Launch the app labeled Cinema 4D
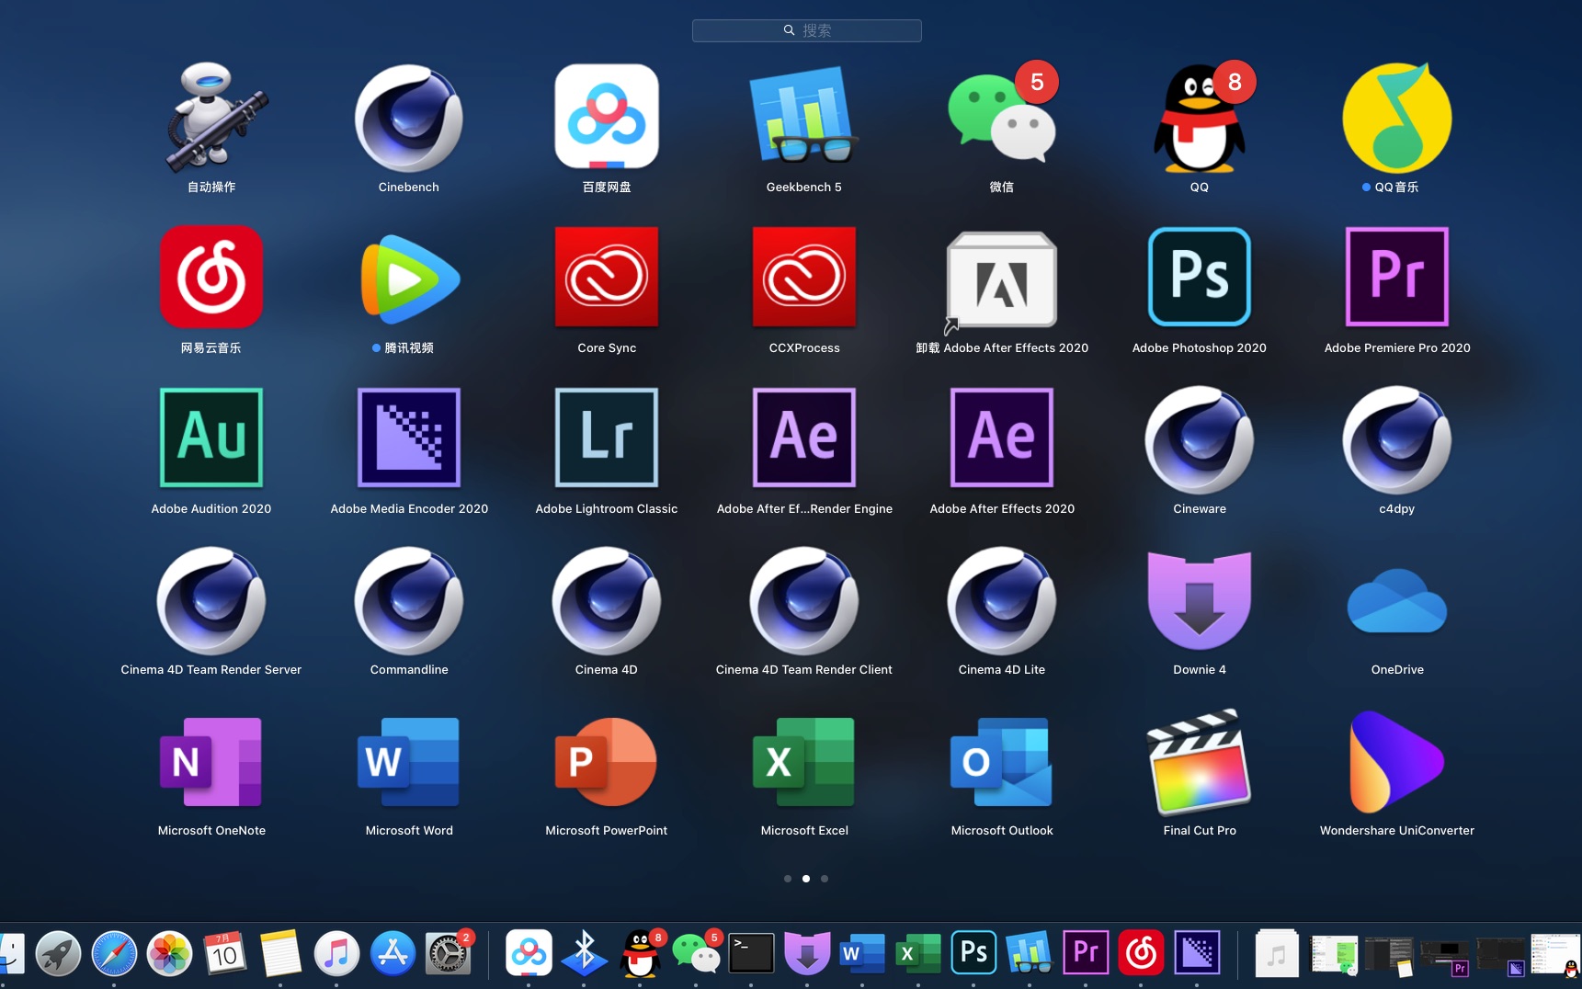The height and width of the screenshot is (989, 1582). pyautogui.click(x=607, y=600)
